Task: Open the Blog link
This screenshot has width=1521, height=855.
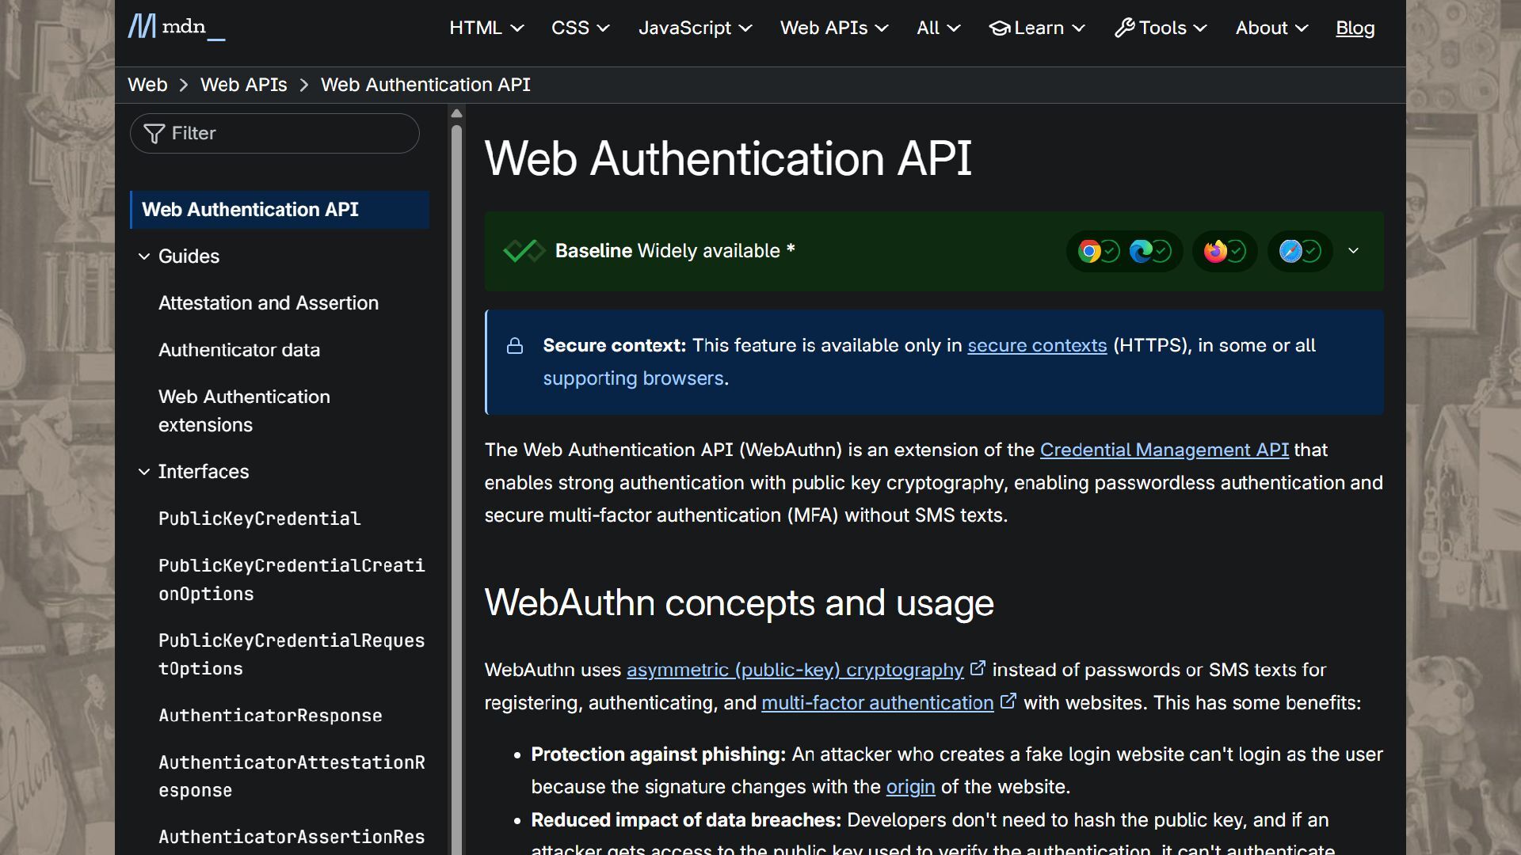Action: tap(1355, 28)
